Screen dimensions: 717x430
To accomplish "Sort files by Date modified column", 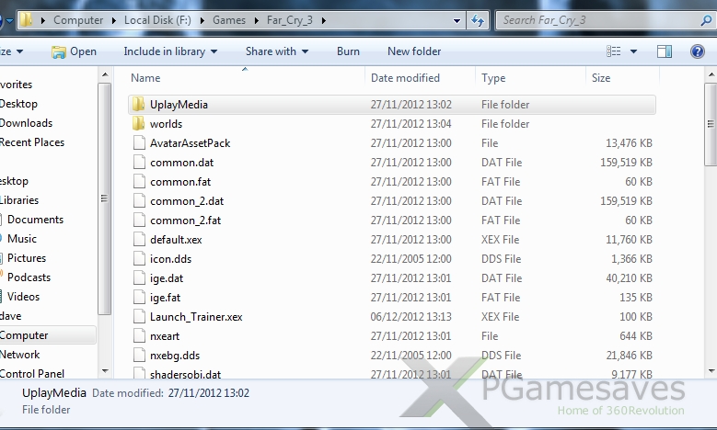I will (405, 78).
